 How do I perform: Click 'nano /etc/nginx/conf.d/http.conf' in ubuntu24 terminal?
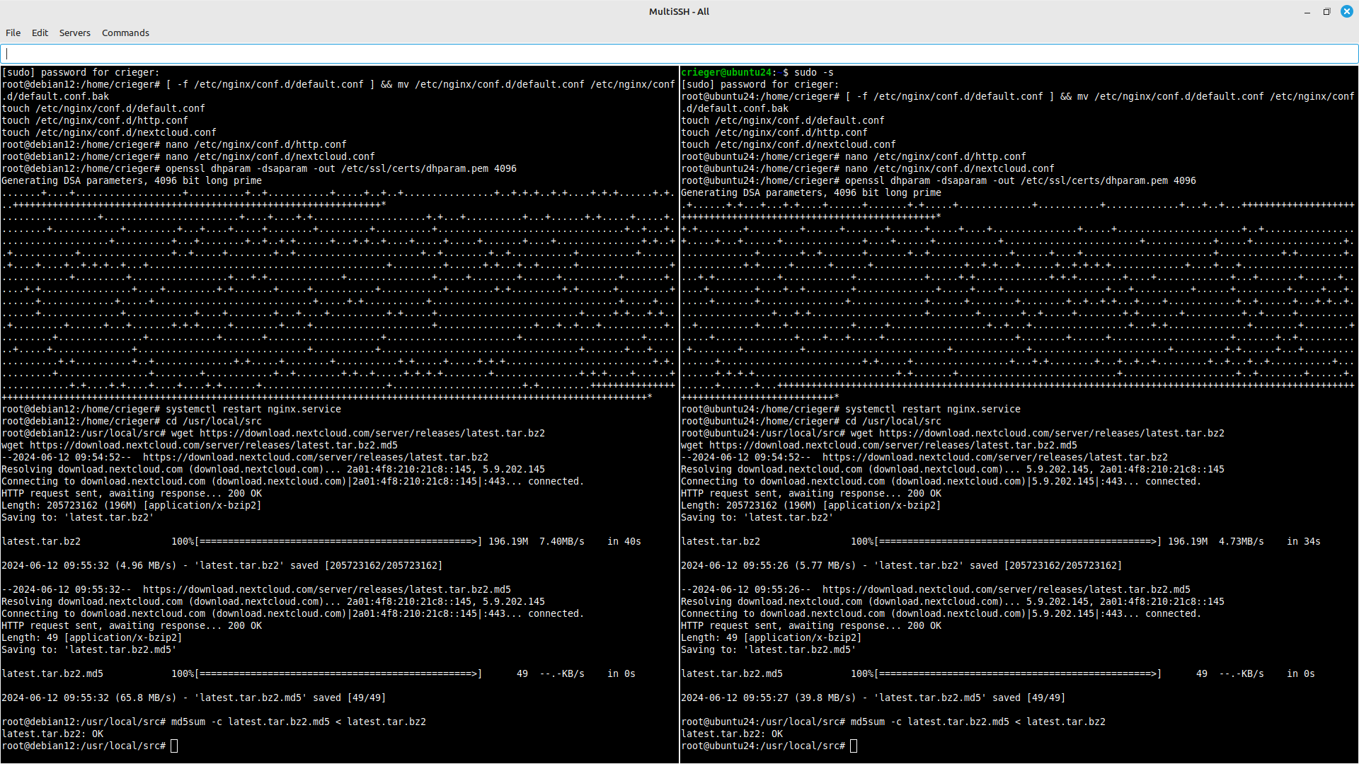[936, 156]
